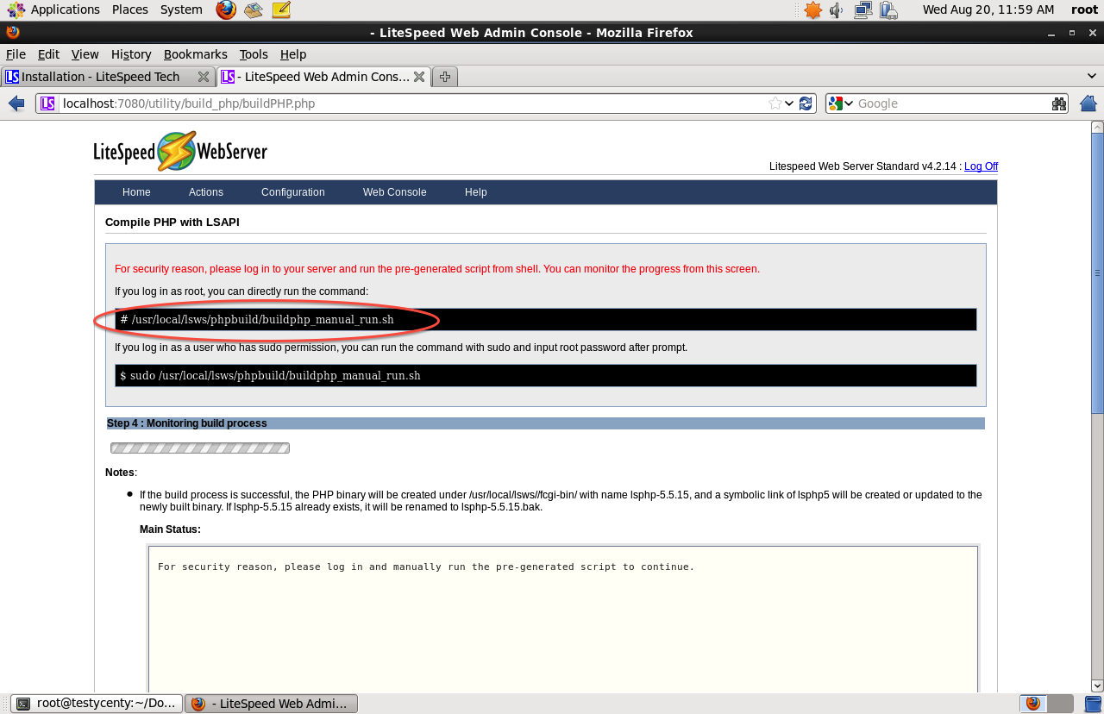The image size is (1104, 714).
Task: Click the Google search engine icon
Action: (835, 103)
